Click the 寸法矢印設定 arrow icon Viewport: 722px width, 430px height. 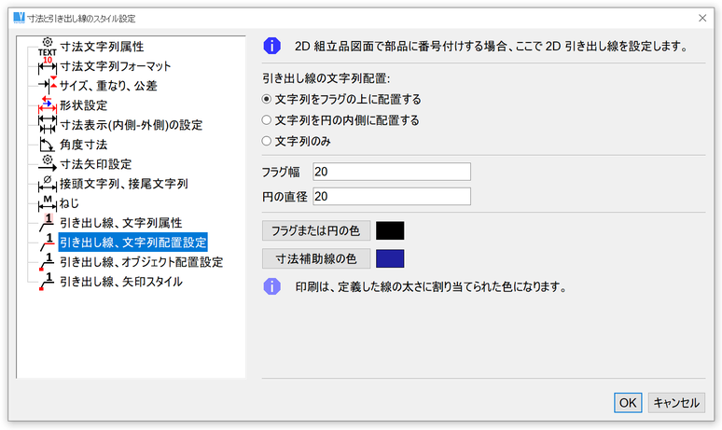click(x=47, y=164)
